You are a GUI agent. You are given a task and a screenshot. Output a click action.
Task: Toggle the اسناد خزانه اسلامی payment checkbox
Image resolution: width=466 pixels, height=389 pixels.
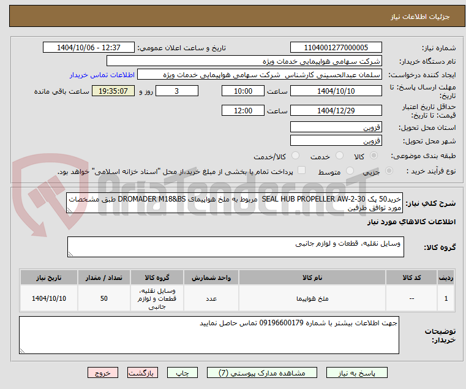pyautogui.click(x=301, y=170)
